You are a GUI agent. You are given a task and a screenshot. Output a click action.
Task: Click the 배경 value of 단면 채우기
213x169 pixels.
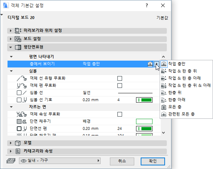87,121
